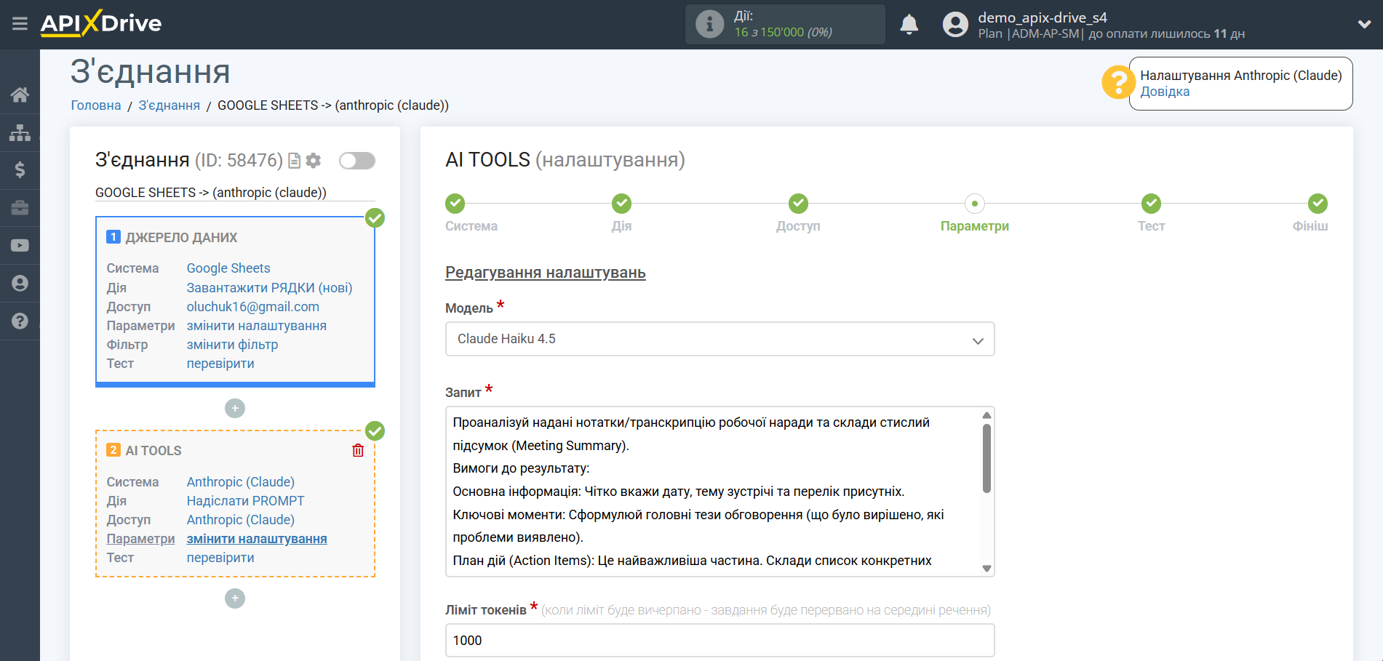Open the Model dropdown showing Claude Haiku 4.5

click(720, 339)
